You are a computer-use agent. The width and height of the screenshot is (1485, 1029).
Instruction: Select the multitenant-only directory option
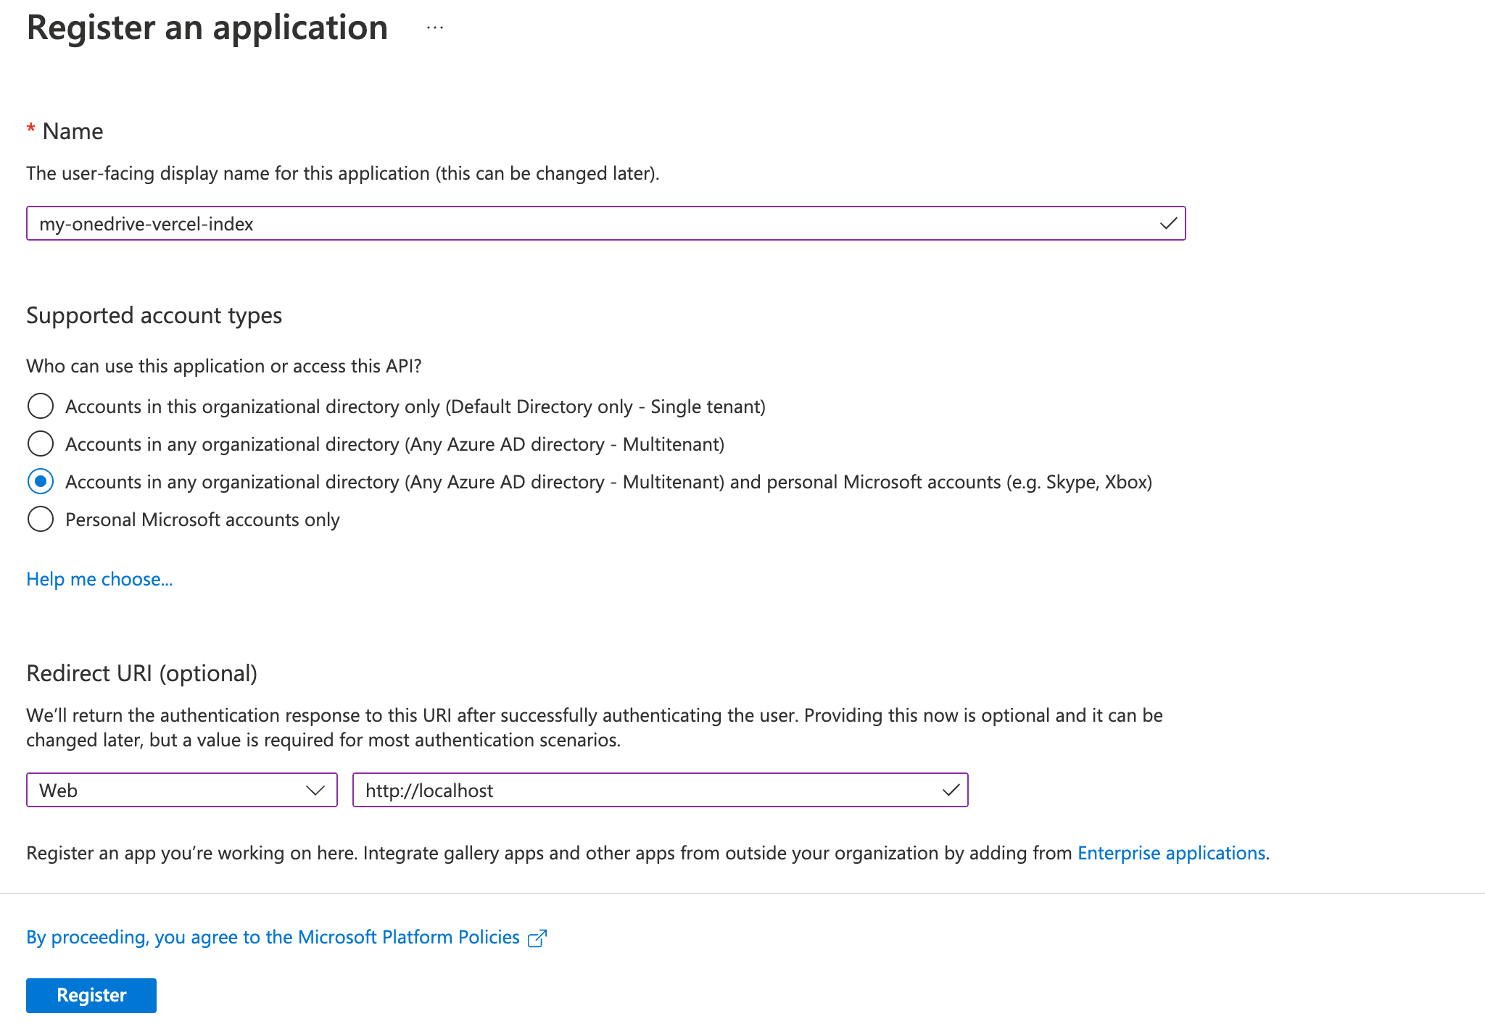[41, 443]
